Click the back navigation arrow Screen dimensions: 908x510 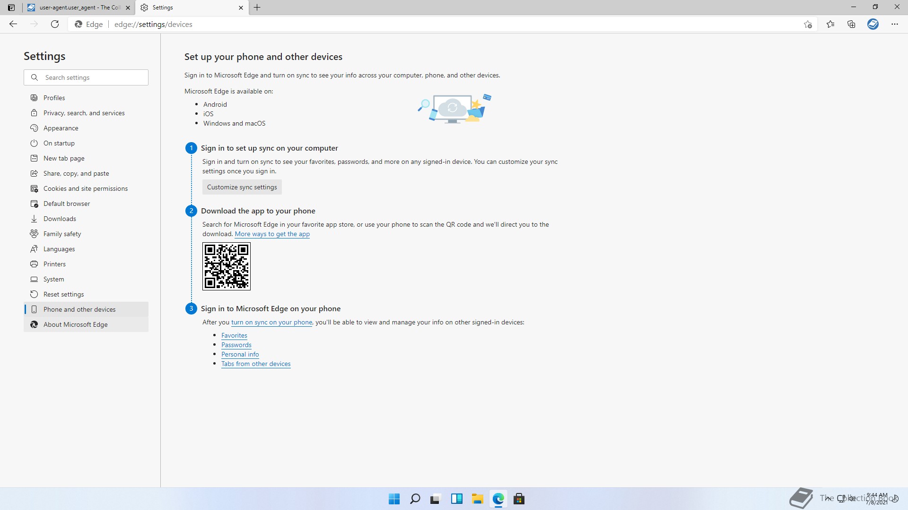coord(13,24)
